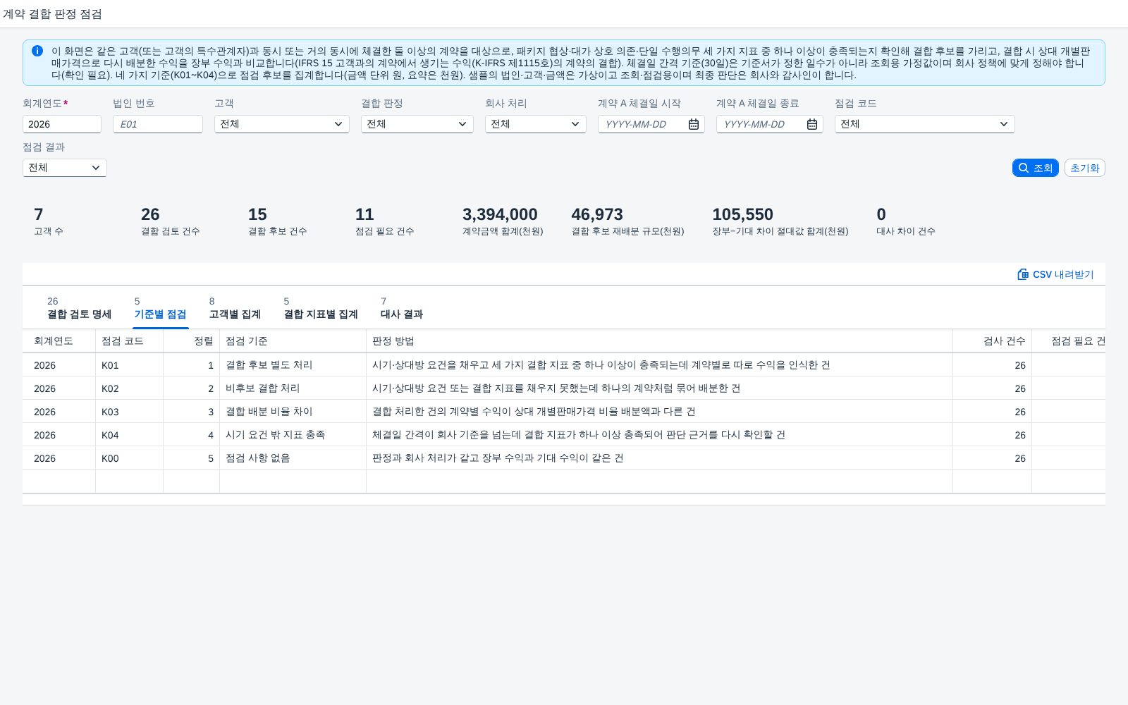The width and height of the screenshot is (1128, 705).
Task: Open the 결합 판정 dropdown
Action: (x=417, y=124)
